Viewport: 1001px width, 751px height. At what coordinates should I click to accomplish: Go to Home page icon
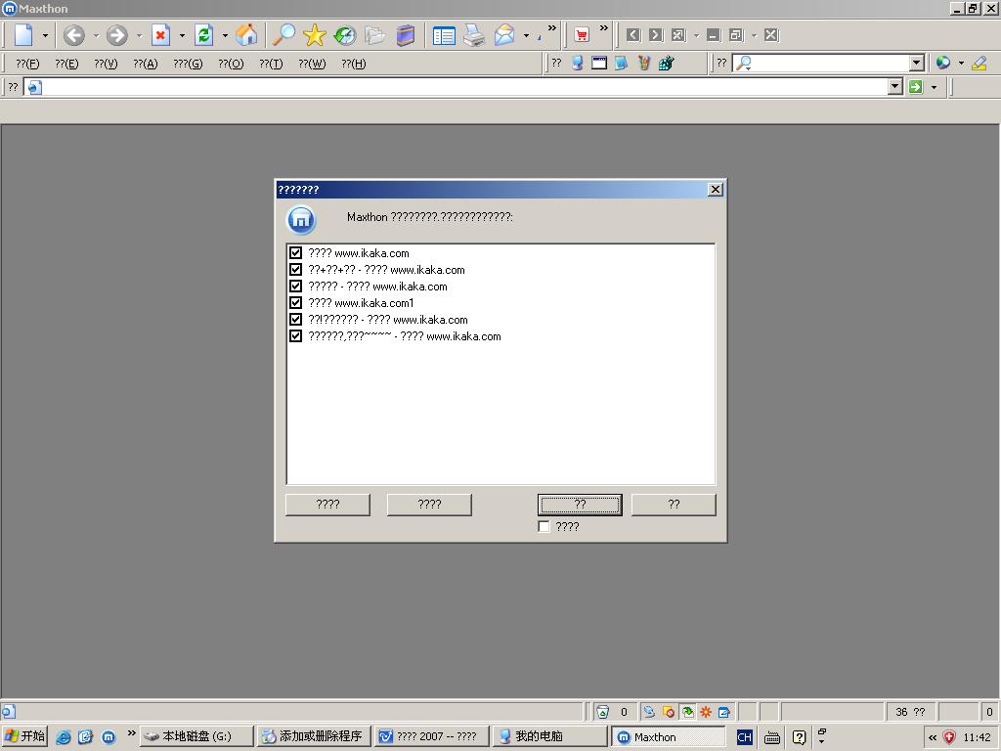246,35
